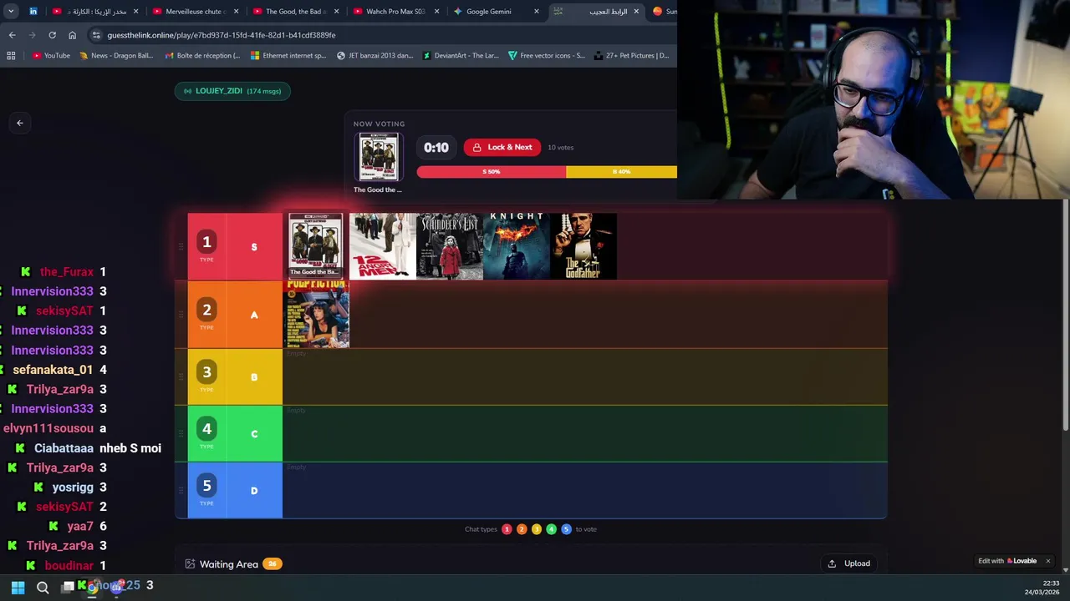1070x601 pixels.
Task: Click the tier 4 type number badge
Action: (x=206, y=429)
